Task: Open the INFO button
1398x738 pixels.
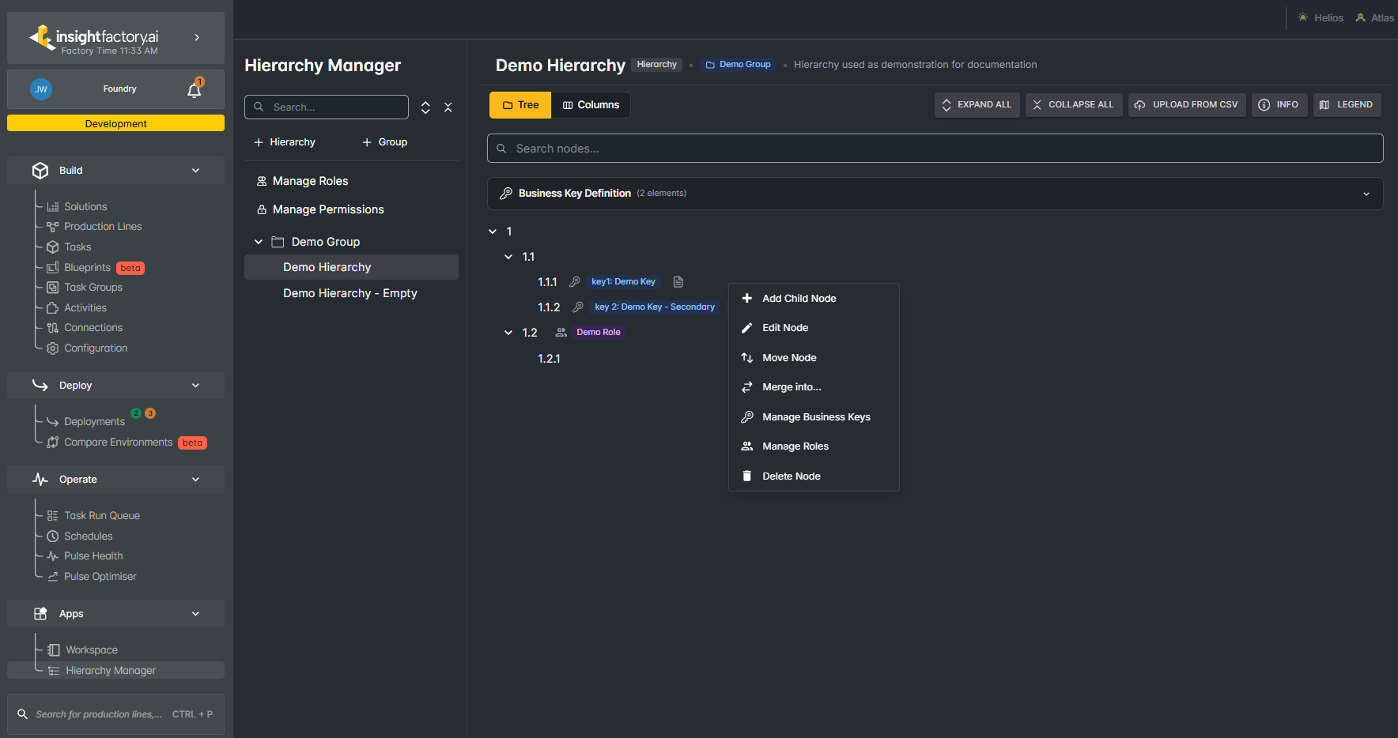Action: coord(1279,105)
